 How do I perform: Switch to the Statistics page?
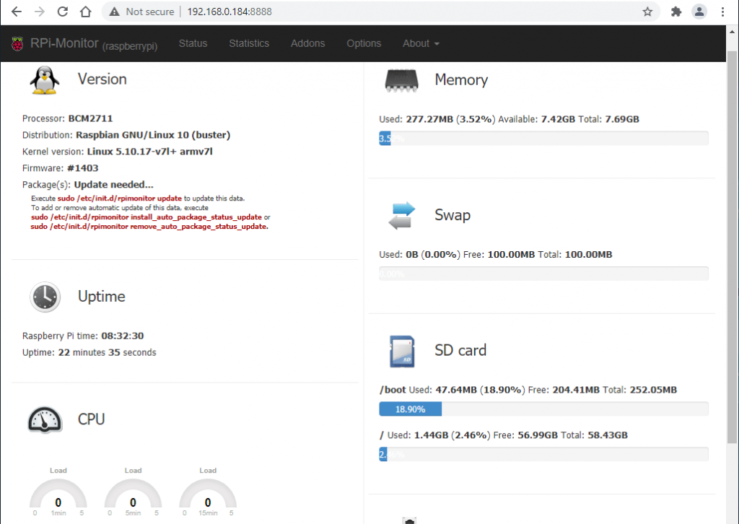[249, 43]
